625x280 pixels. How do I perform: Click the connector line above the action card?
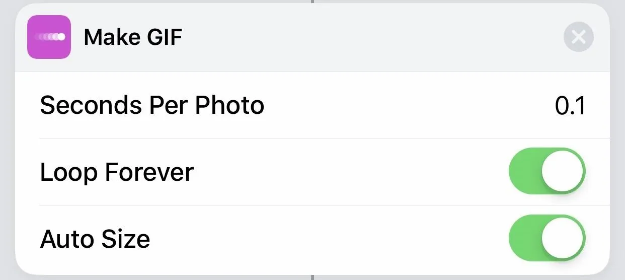[x=312, y=2]
